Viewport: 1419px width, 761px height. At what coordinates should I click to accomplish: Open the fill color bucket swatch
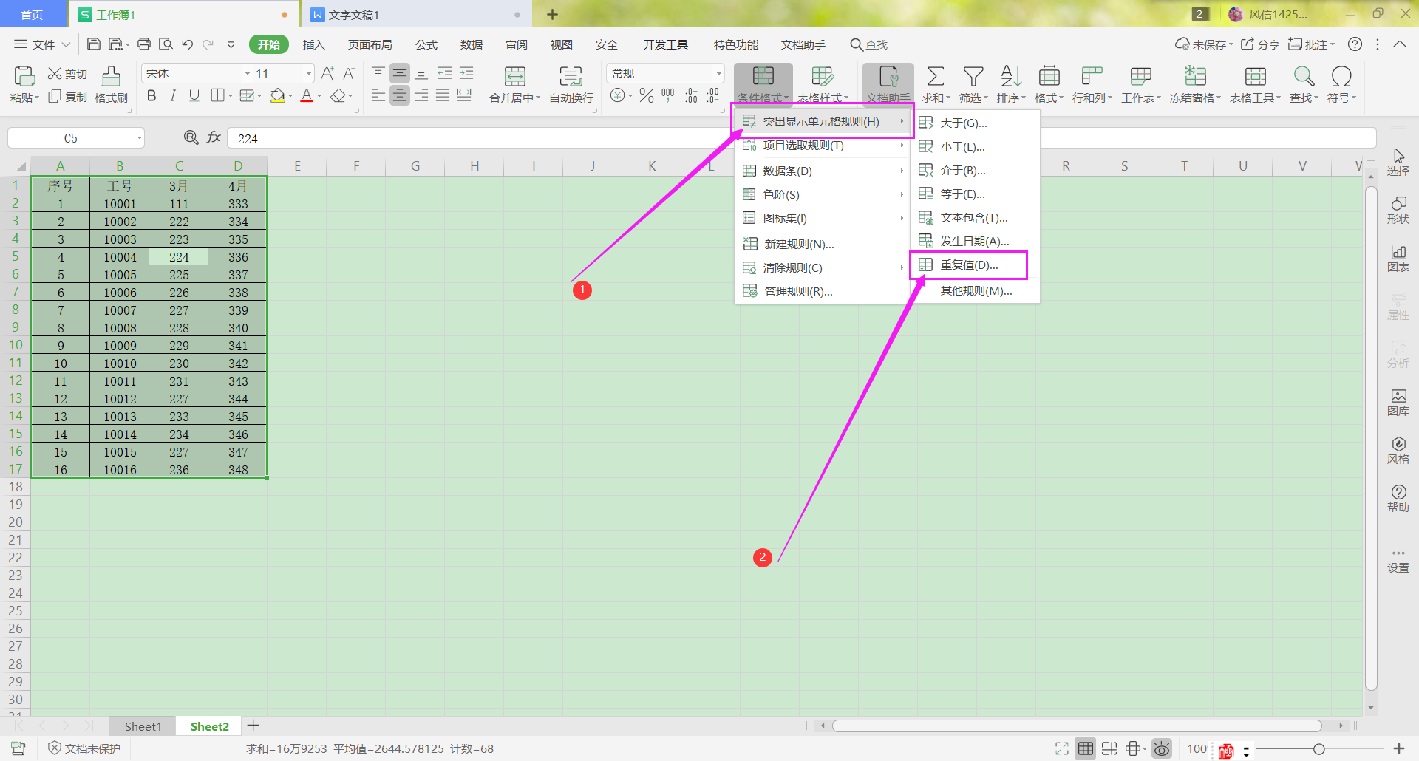click(278, 96)
